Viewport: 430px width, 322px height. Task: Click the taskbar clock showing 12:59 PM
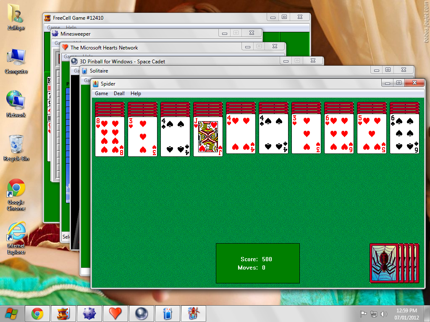[x=406, y=314]
